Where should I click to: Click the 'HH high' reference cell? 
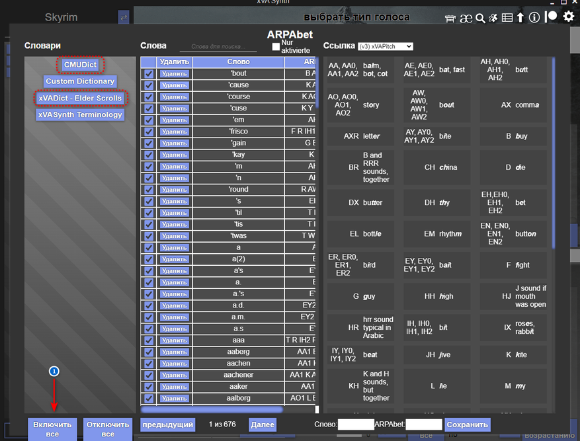pyautogui.click(x=437, y=296)
